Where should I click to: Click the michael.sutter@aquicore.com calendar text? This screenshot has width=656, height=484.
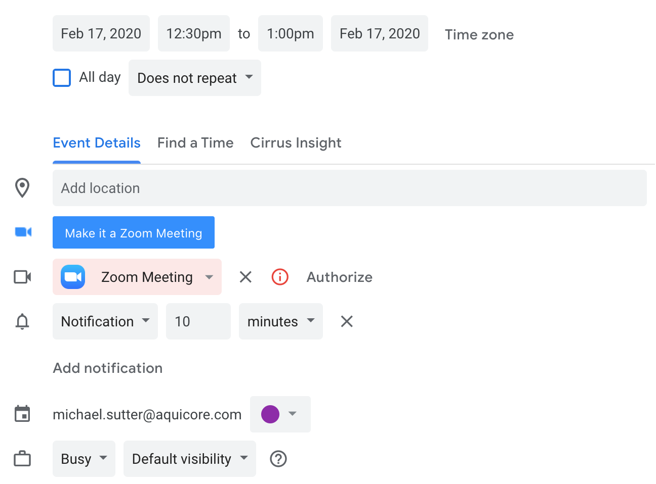pos(147,415)
